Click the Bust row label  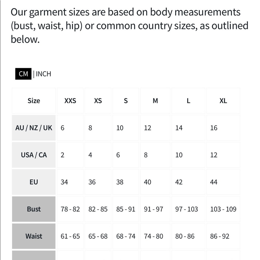34,209
